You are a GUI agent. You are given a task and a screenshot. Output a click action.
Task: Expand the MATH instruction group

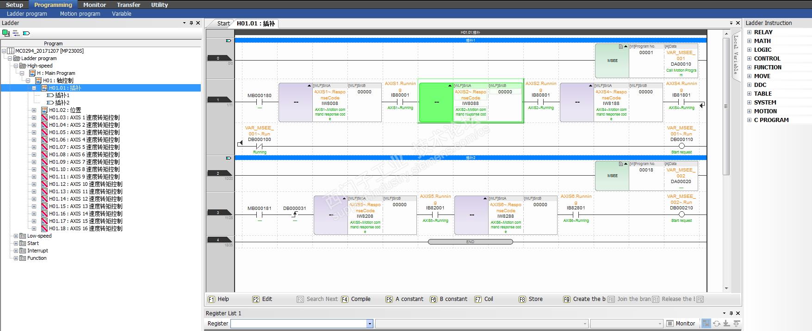749,41
